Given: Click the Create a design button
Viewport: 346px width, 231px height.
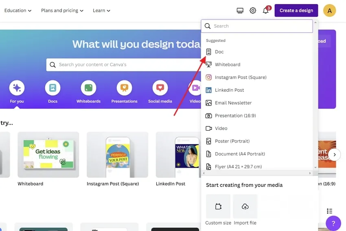Looking at the screenshot, I should tap(296, 10).
